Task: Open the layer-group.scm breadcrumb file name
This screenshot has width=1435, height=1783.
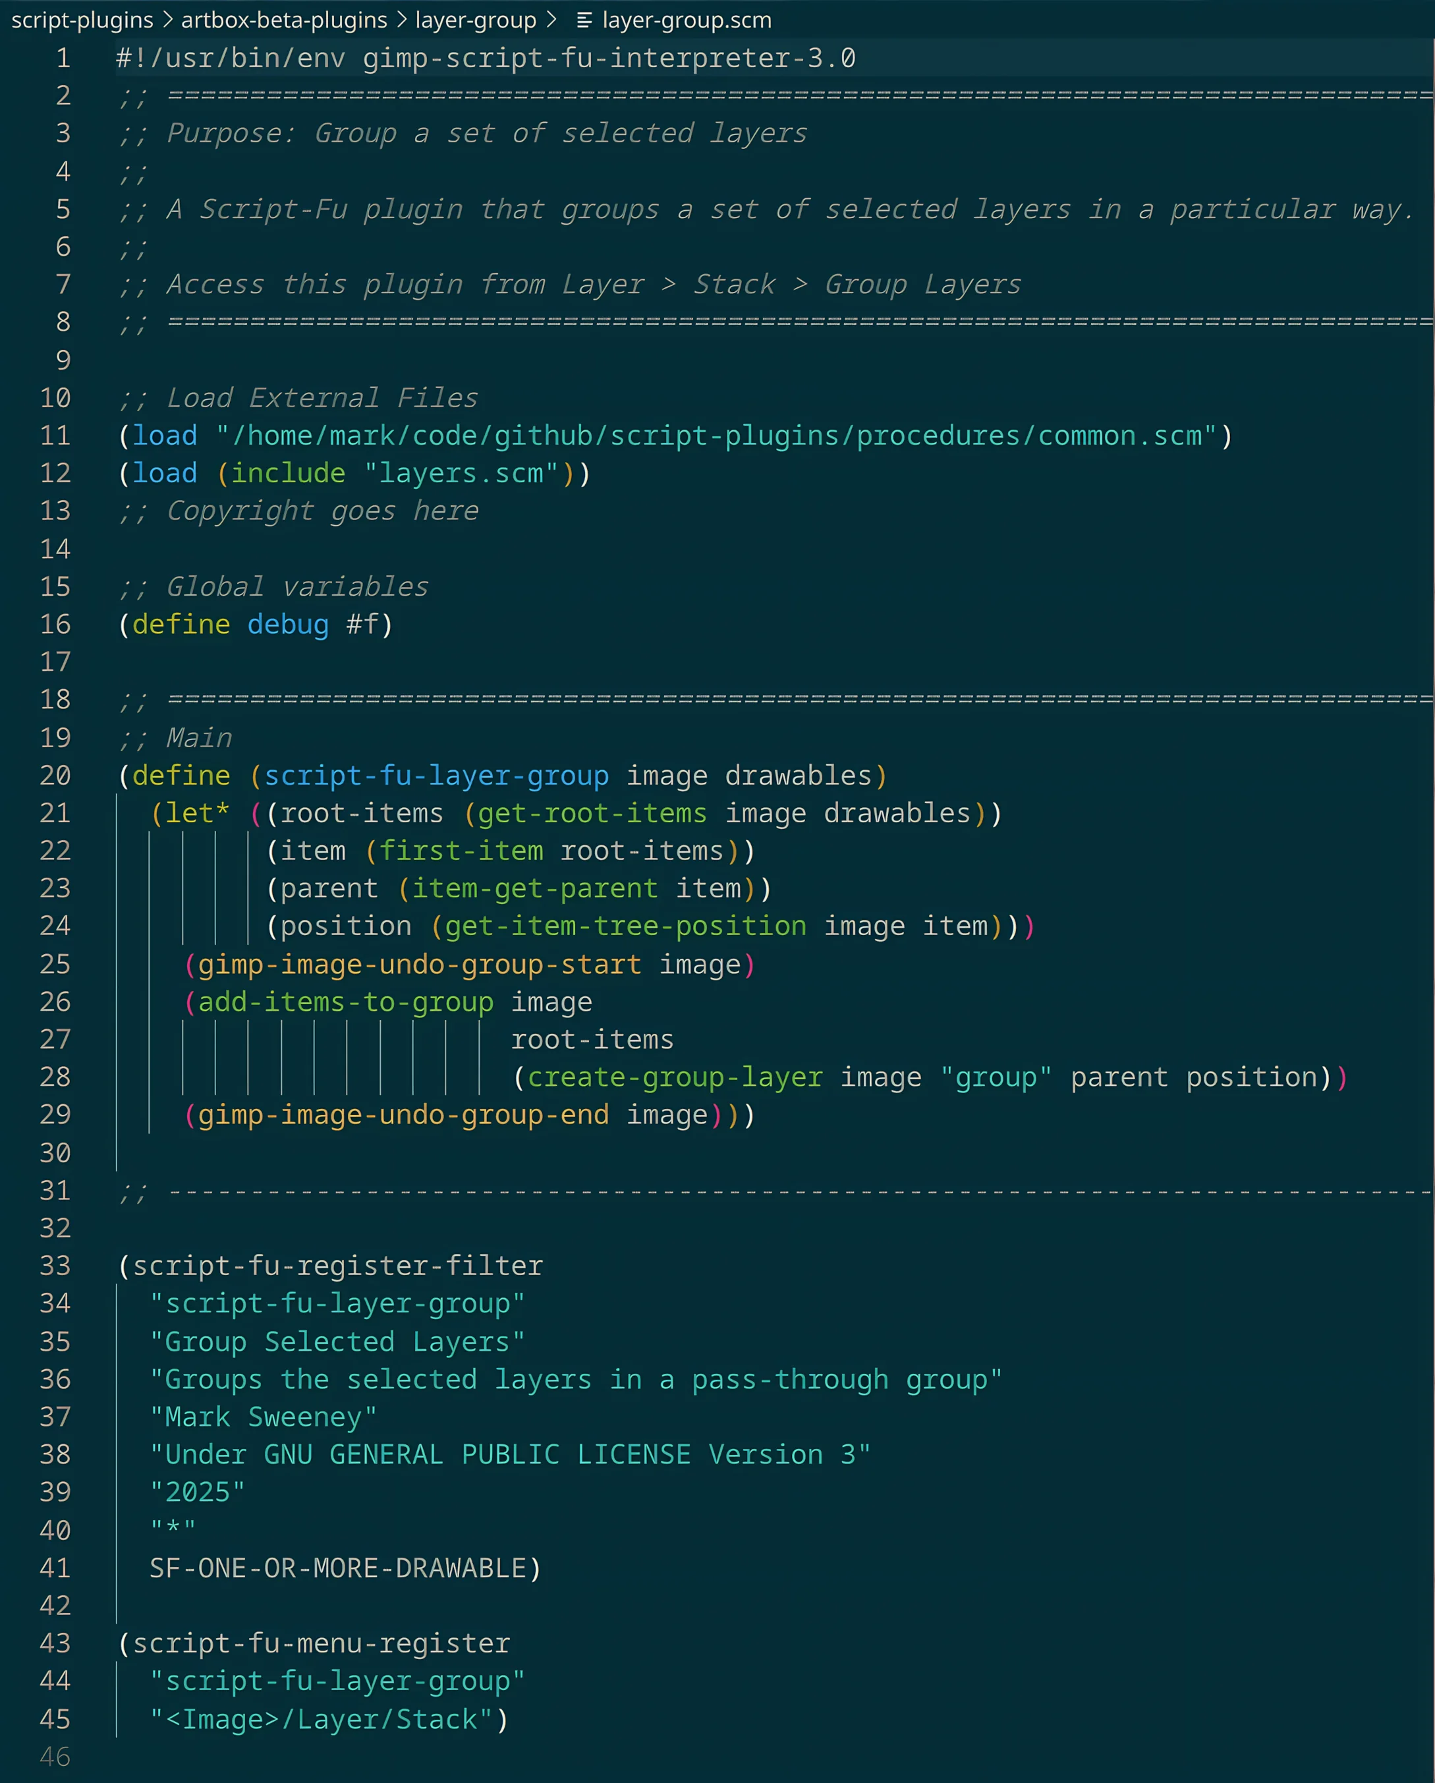Action: (687, 20)
